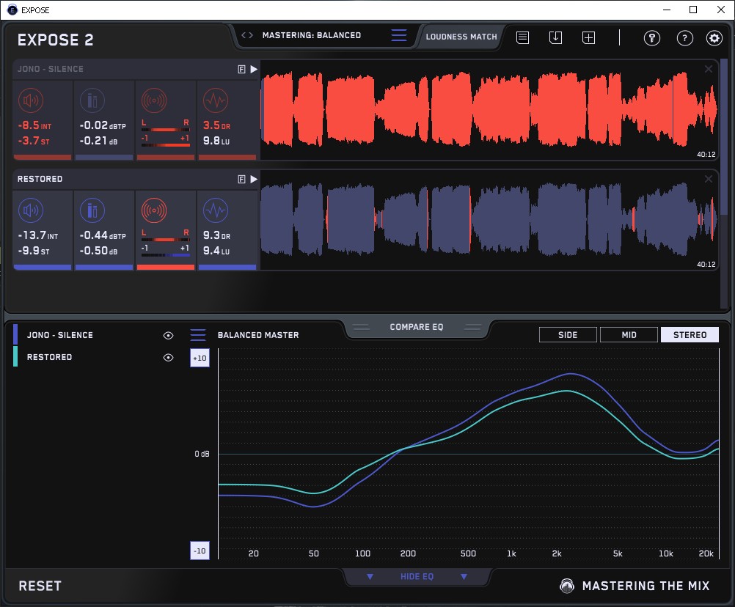The image size is (735, 607).
Task: Click the Jono - Silence waveform timeline
Action: [x=489, y=110]
